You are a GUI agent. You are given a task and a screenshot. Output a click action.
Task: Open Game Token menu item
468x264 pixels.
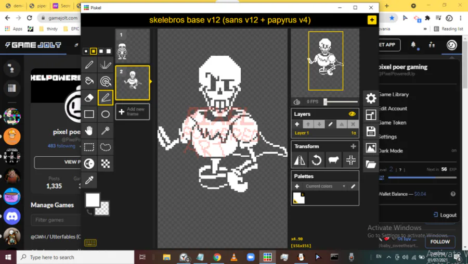tap(392, 122)
